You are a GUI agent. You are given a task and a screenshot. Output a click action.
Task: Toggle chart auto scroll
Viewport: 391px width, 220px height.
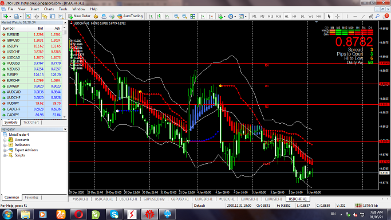(x=203, y=16)
